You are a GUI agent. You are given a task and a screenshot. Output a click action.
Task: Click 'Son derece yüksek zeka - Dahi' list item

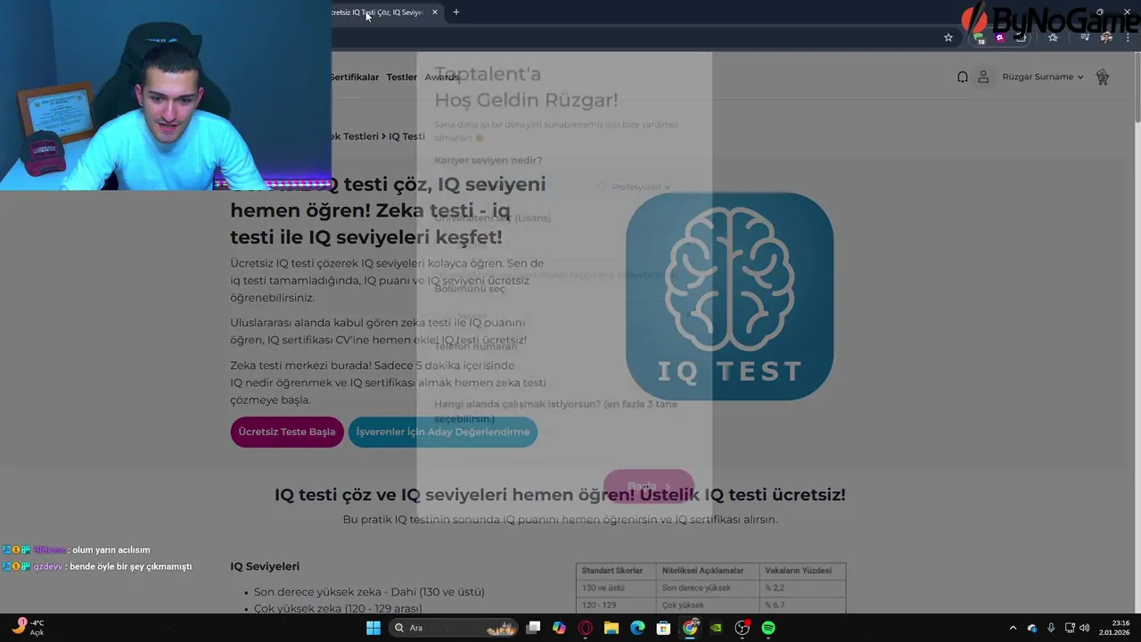(369, 592)
